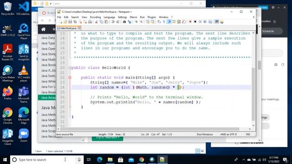The image size is (292, 164).
Task: Select the HelloWorld.java document tab
Action: click(x=68, y=28)
